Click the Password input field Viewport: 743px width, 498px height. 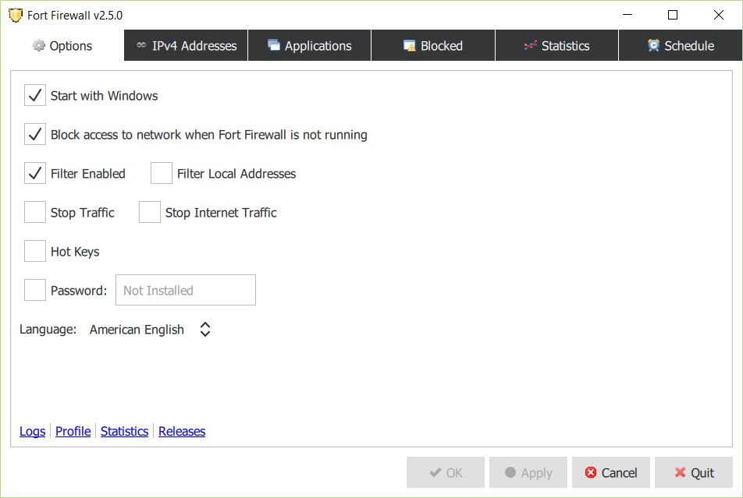click(x=185, y=291)
